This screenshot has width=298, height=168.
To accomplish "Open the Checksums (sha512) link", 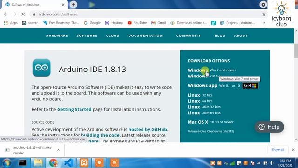I will point(220,131).
